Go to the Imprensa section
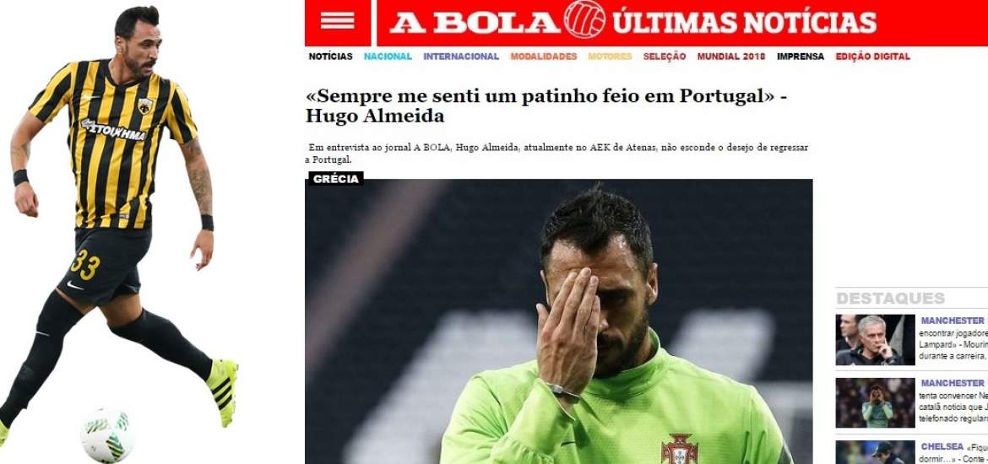988x464 pixels. [x=801, y=56]
